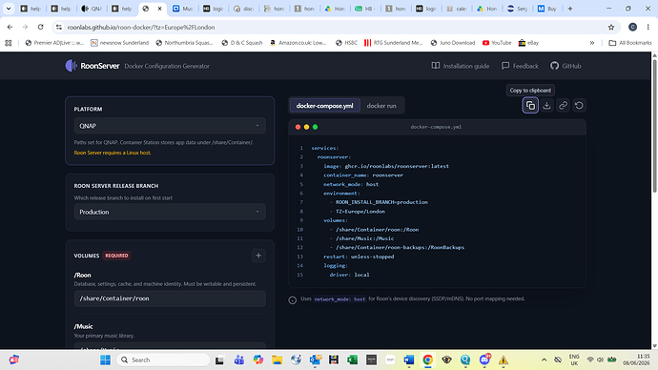658x370 pixels.
Task: Add a new volume with the plus button
Action: pyautogui.click(x=258, y=256)
